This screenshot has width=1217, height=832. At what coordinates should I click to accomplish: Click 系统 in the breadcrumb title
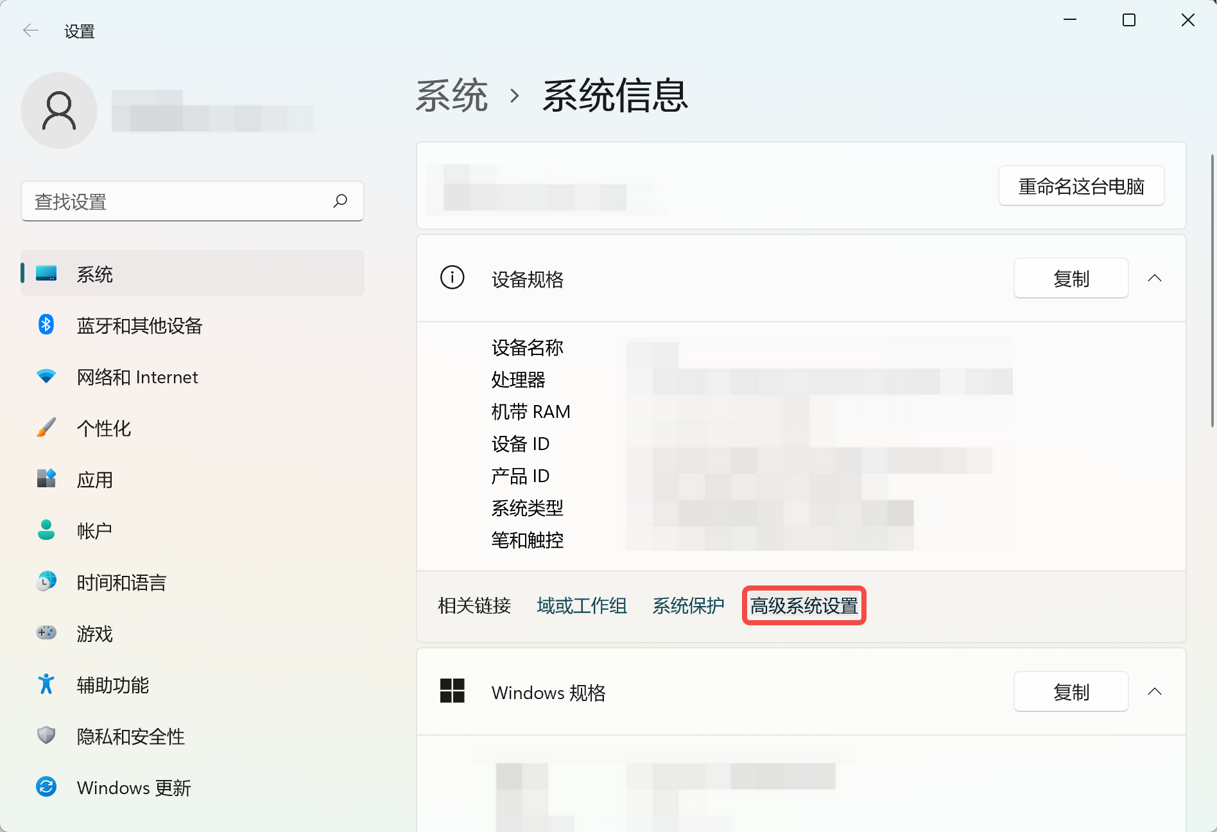(x=452, y=96)
